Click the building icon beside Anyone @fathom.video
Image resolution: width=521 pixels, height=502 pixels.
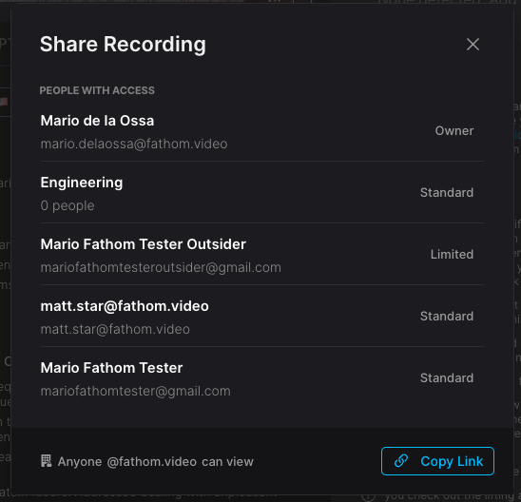coord(47,461)
